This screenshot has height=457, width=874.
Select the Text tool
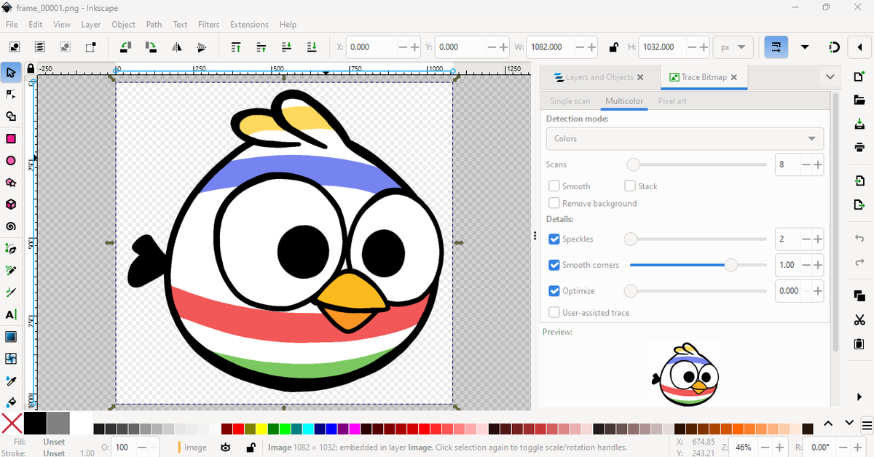(11, 314)
